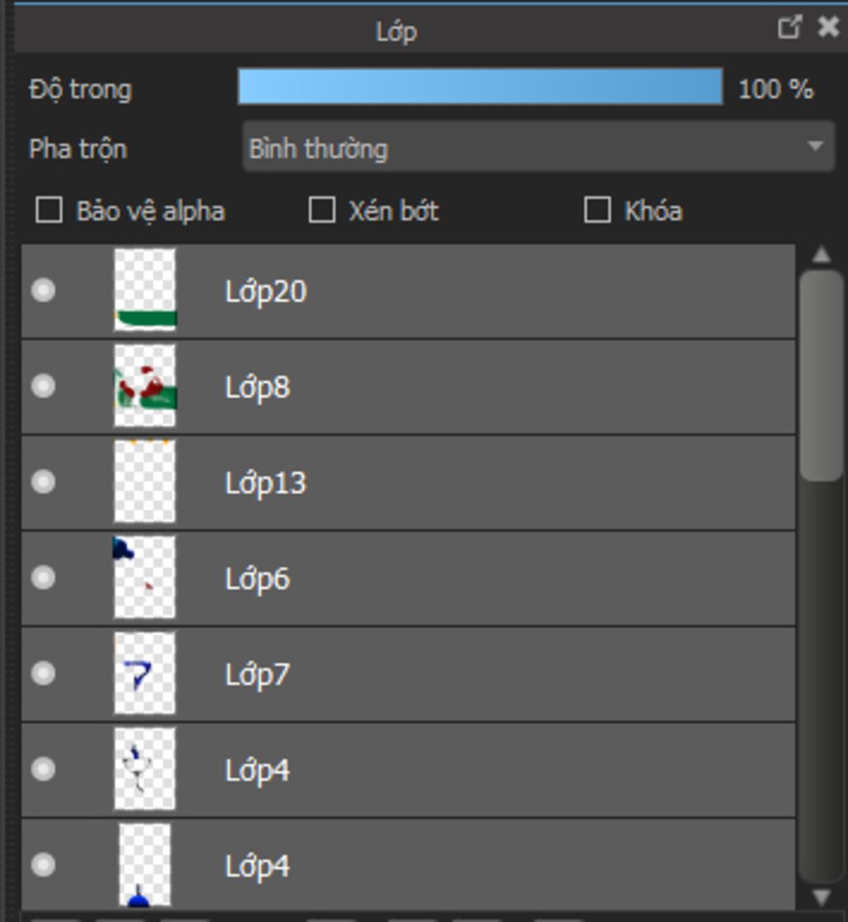Click the Lớp20 layer thumbnail
Viewport: 848px width, 922px height.
point(145,291)
